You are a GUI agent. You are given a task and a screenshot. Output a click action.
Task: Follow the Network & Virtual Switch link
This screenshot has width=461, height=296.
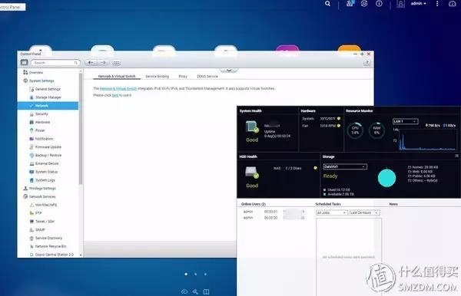coord(118,88)
